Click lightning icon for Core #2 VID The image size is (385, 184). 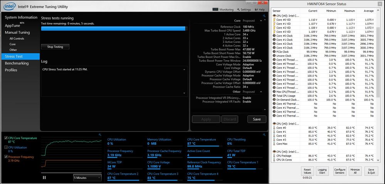coord(274,28)
